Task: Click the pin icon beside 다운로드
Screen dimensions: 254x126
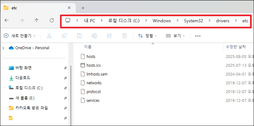Action: click(65, 78)
